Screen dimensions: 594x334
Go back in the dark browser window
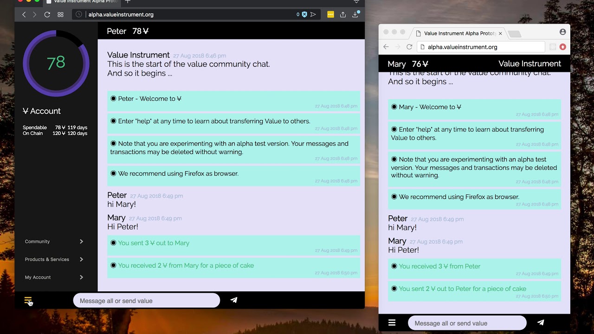(x=24, y=14)
